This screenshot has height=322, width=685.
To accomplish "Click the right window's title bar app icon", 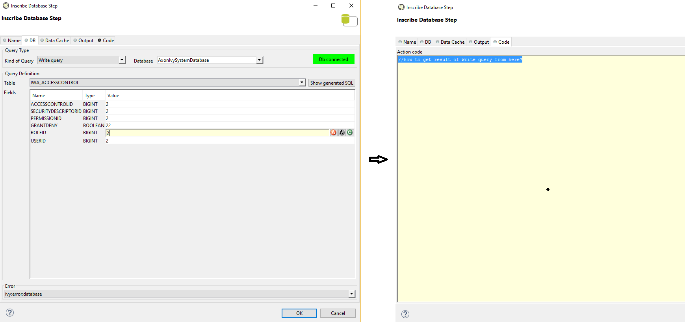I will pos(401,7).
